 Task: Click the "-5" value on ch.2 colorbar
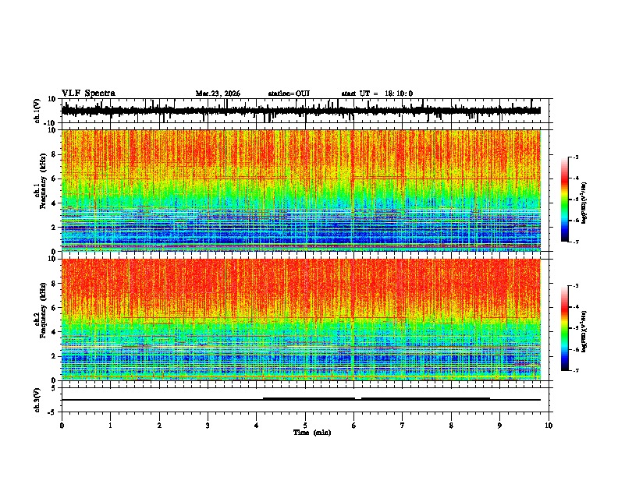pos(574,328)
